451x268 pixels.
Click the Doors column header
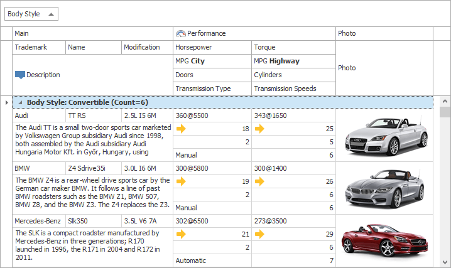pyautogui.click(x=212, y=75)
